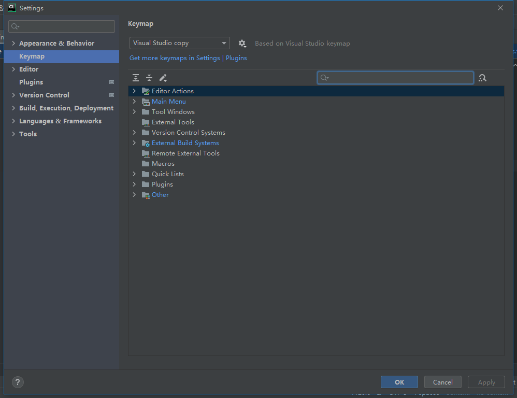The image size is (517, 398).
Task: Click the Macros folder icon
Action: [x=146, y=164]
